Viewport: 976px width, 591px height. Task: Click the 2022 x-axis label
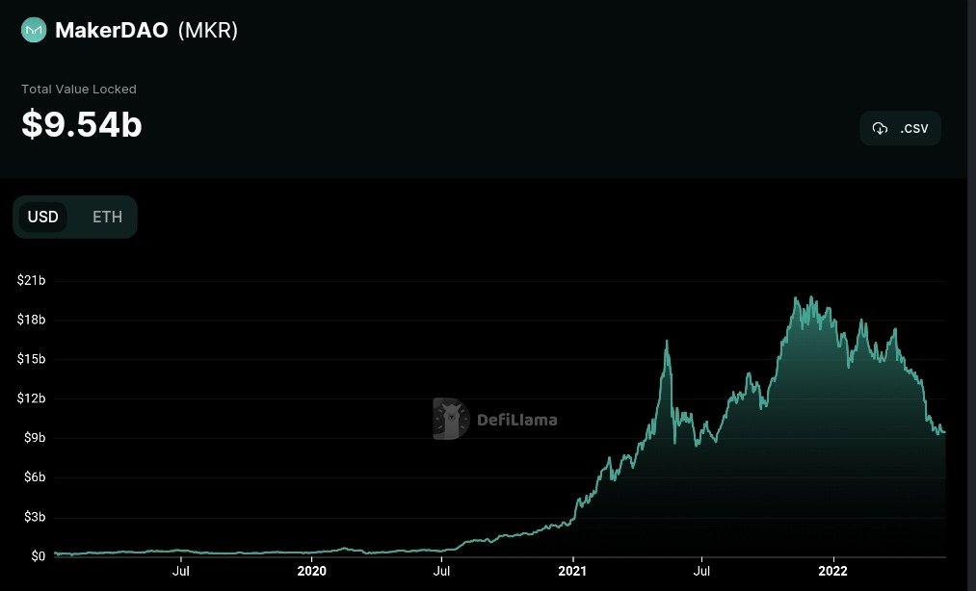tap(832, 571)
